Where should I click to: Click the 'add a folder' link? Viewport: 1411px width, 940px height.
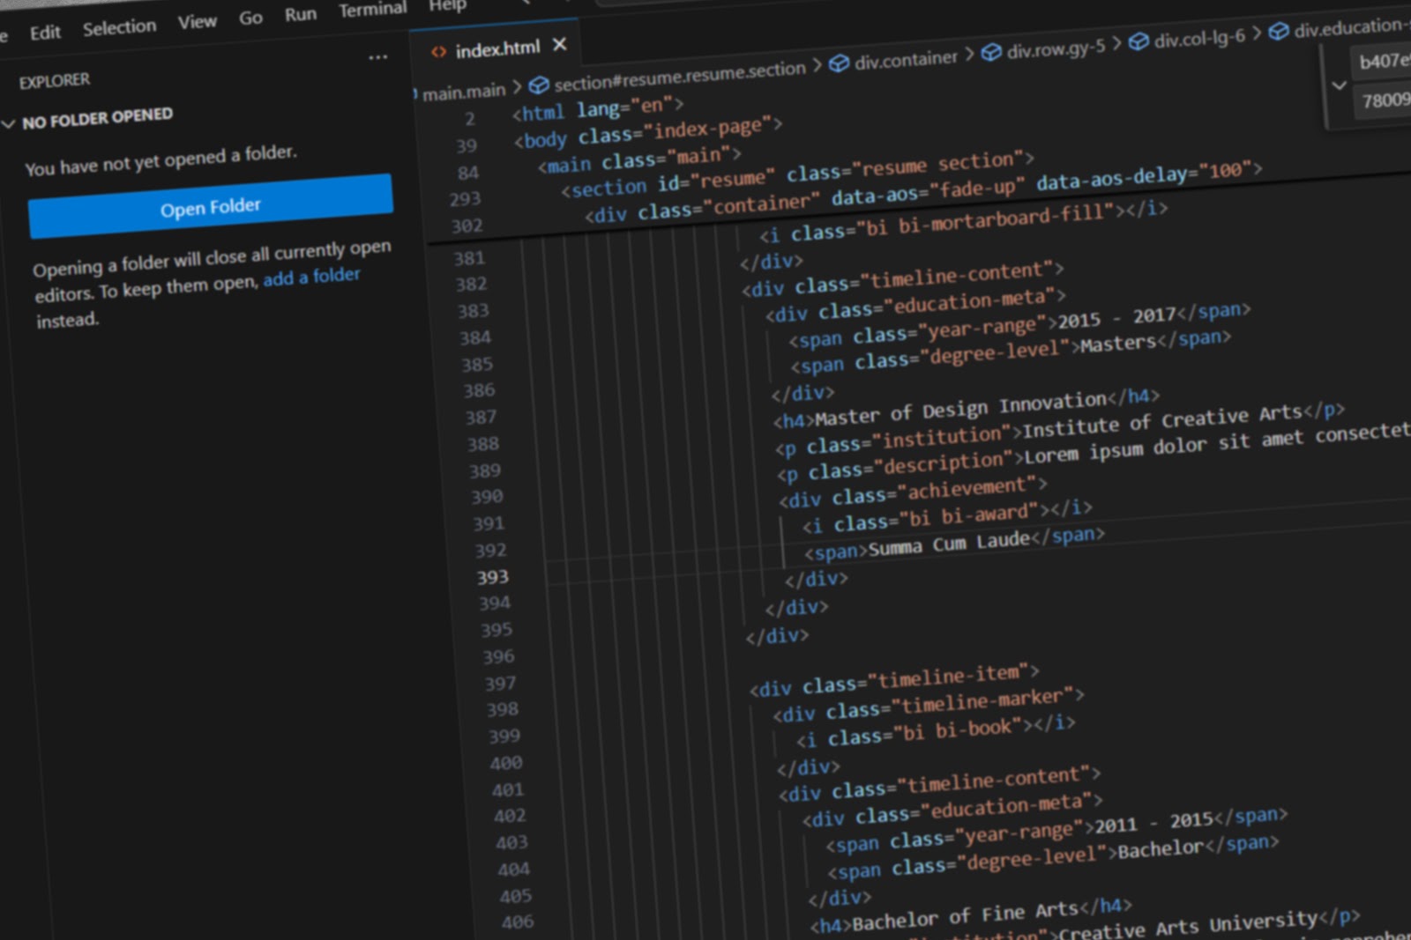pos(311,277)
